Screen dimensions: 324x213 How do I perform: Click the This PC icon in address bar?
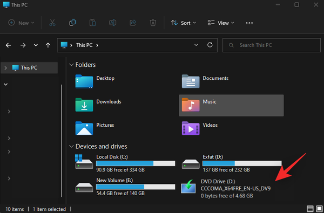64,45
